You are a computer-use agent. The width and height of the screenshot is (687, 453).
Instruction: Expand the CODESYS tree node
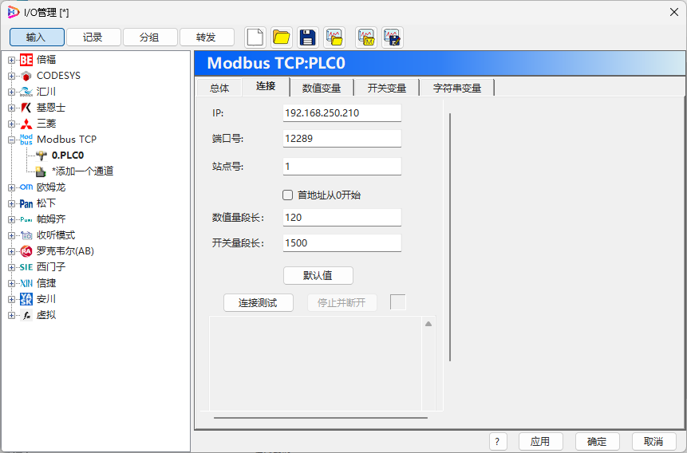pyautogui.click(x=11, y=76)
